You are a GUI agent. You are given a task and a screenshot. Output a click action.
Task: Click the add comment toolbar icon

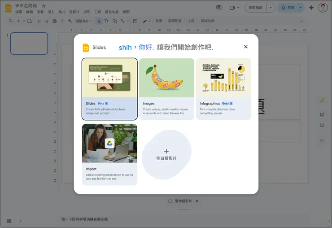pos(135,21)
